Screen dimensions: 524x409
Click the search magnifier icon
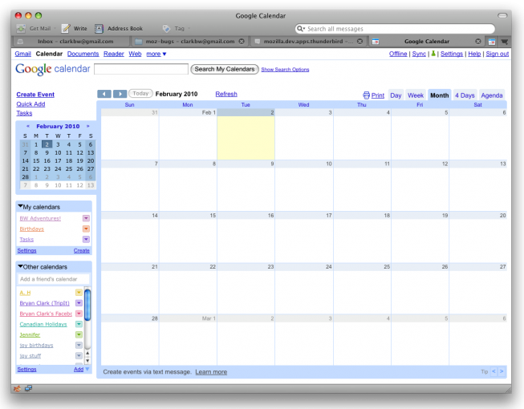click(300, 29)
